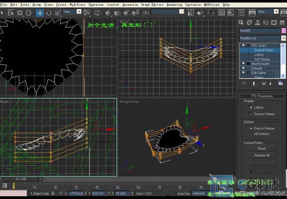This screenshot has width=287, height=199.
Task: Click the Reset control points button
Action: pyautogui.click(x=262, y=149)
